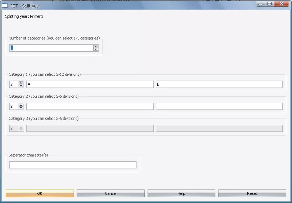Viewport: 292px width, 203px height.
Task: Click the 'Category 2' group label
Action: pos(44,96)
